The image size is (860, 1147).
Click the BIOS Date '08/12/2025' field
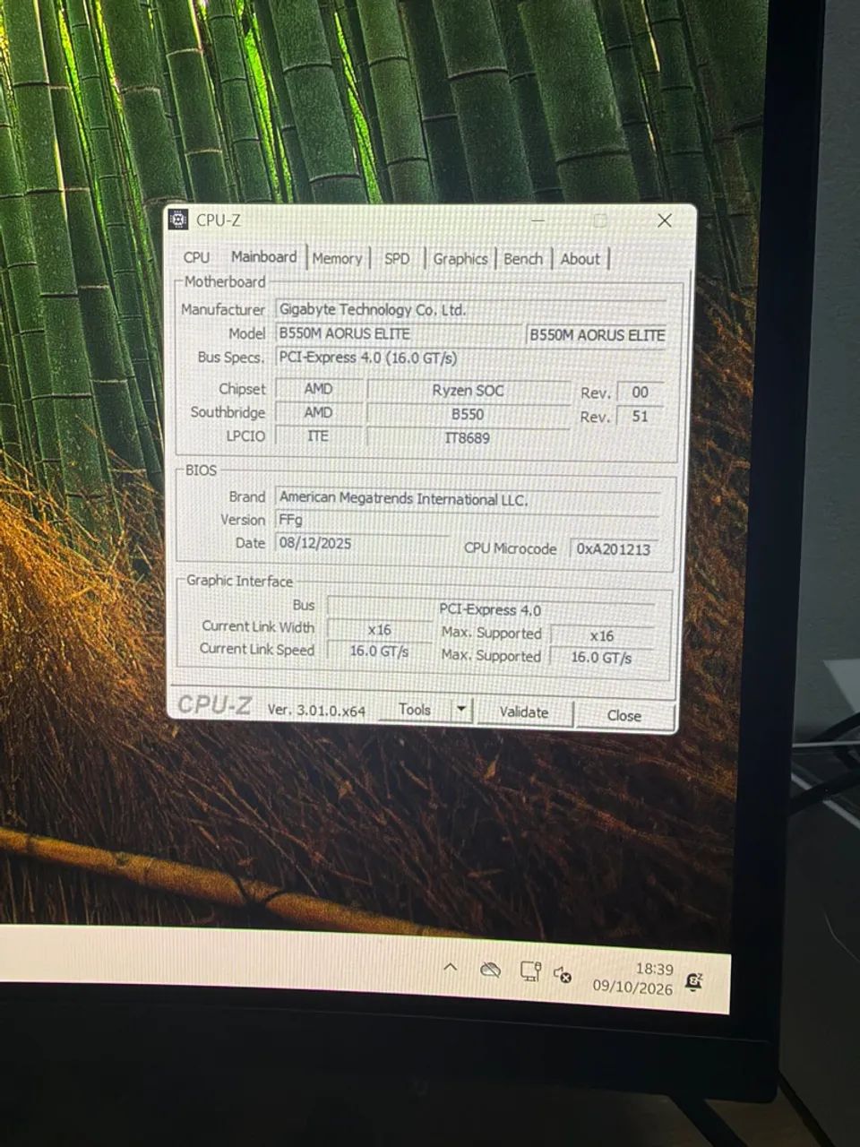(x=362, y=543)
